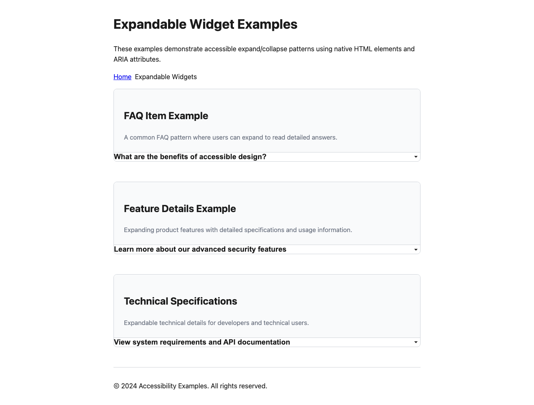Click the arrow icon in the security disclosure widget
This screenshot has height=405, width=534.
pos(416,249)
